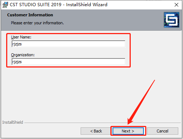Click the InstallShield label at bottom
Image resolution: width=183 pixels, height=139 pixels.
pyautogui.click(x=13, y=122)
